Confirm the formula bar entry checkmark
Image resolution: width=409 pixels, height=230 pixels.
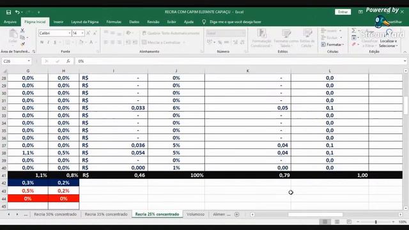coord(58,61)
